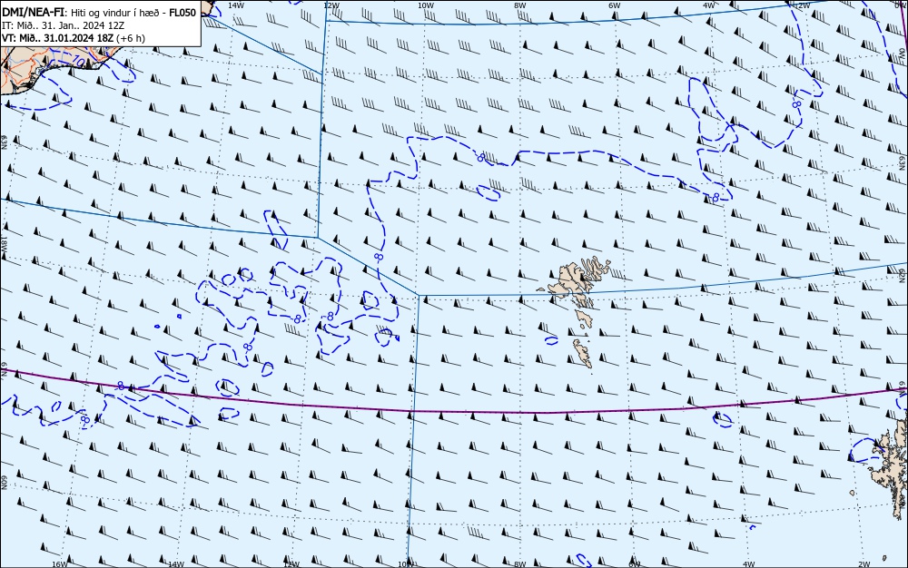Click the 6W longitude label along the top

(615, 5)
